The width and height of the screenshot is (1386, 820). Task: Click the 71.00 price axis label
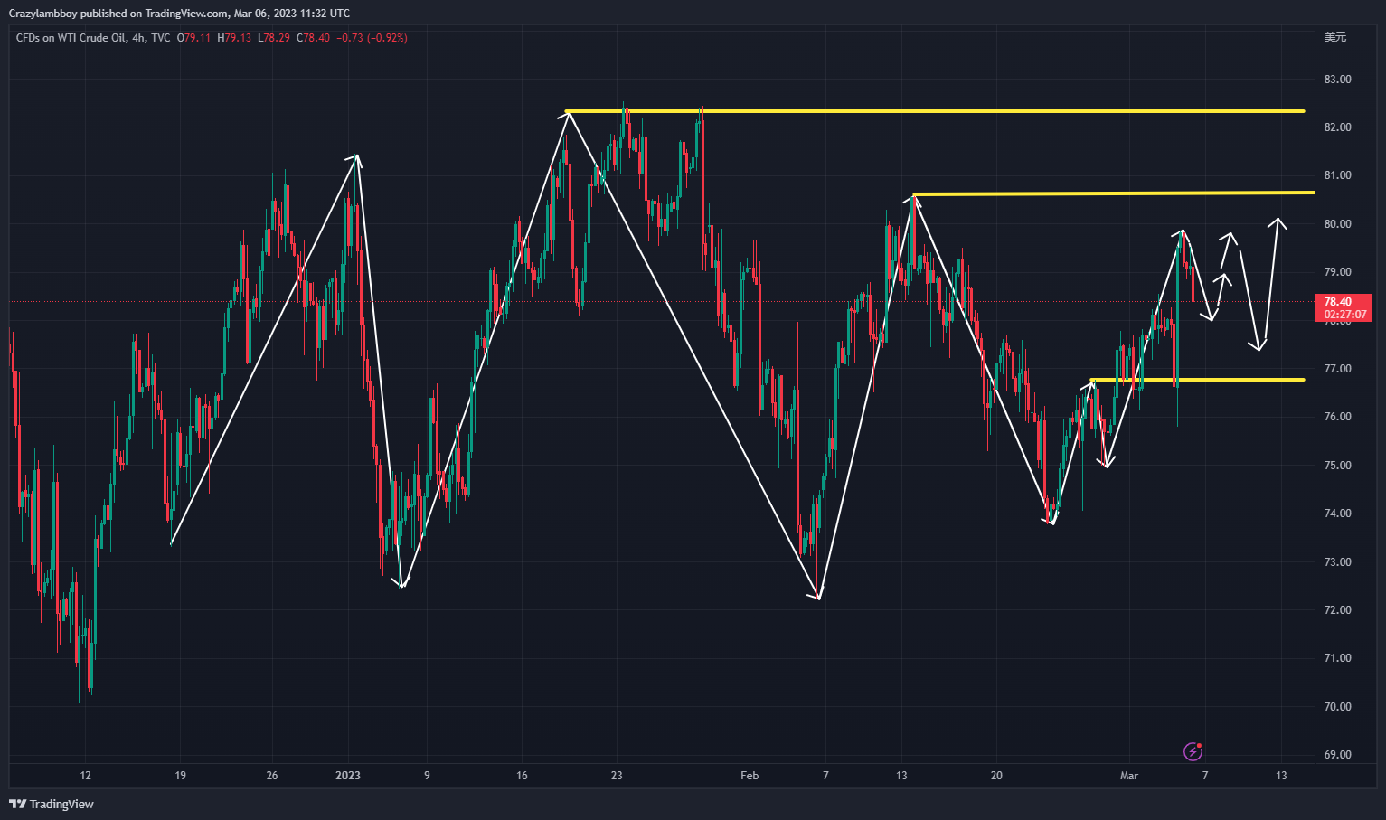[1337, 658]
